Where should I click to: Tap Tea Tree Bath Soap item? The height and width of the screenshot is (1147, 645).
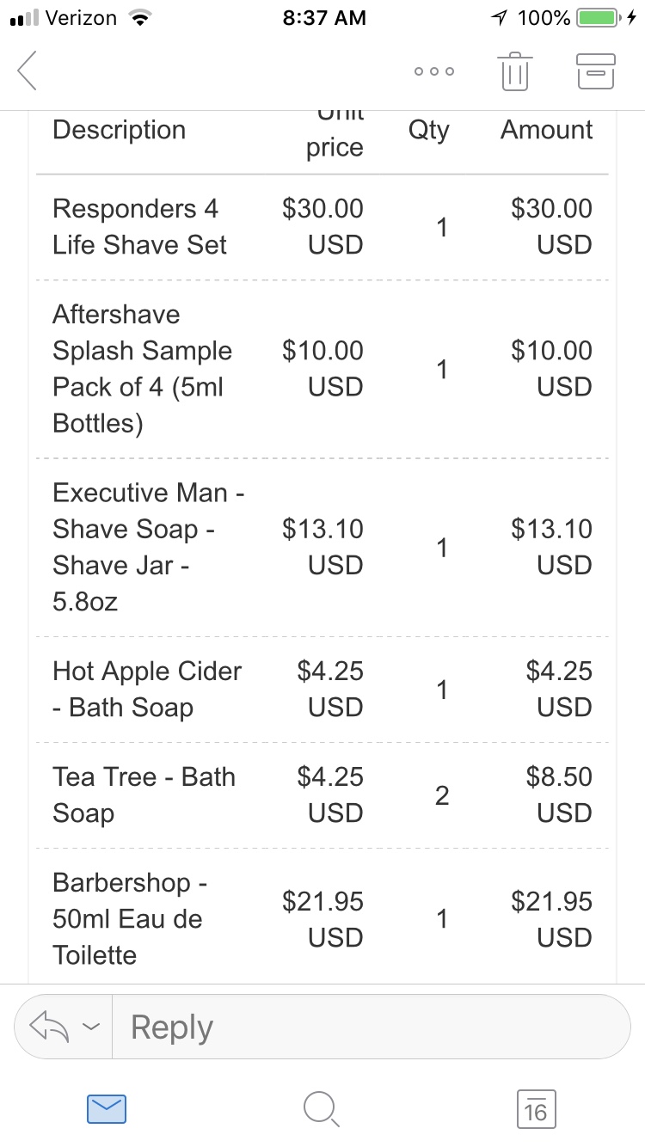143,794
